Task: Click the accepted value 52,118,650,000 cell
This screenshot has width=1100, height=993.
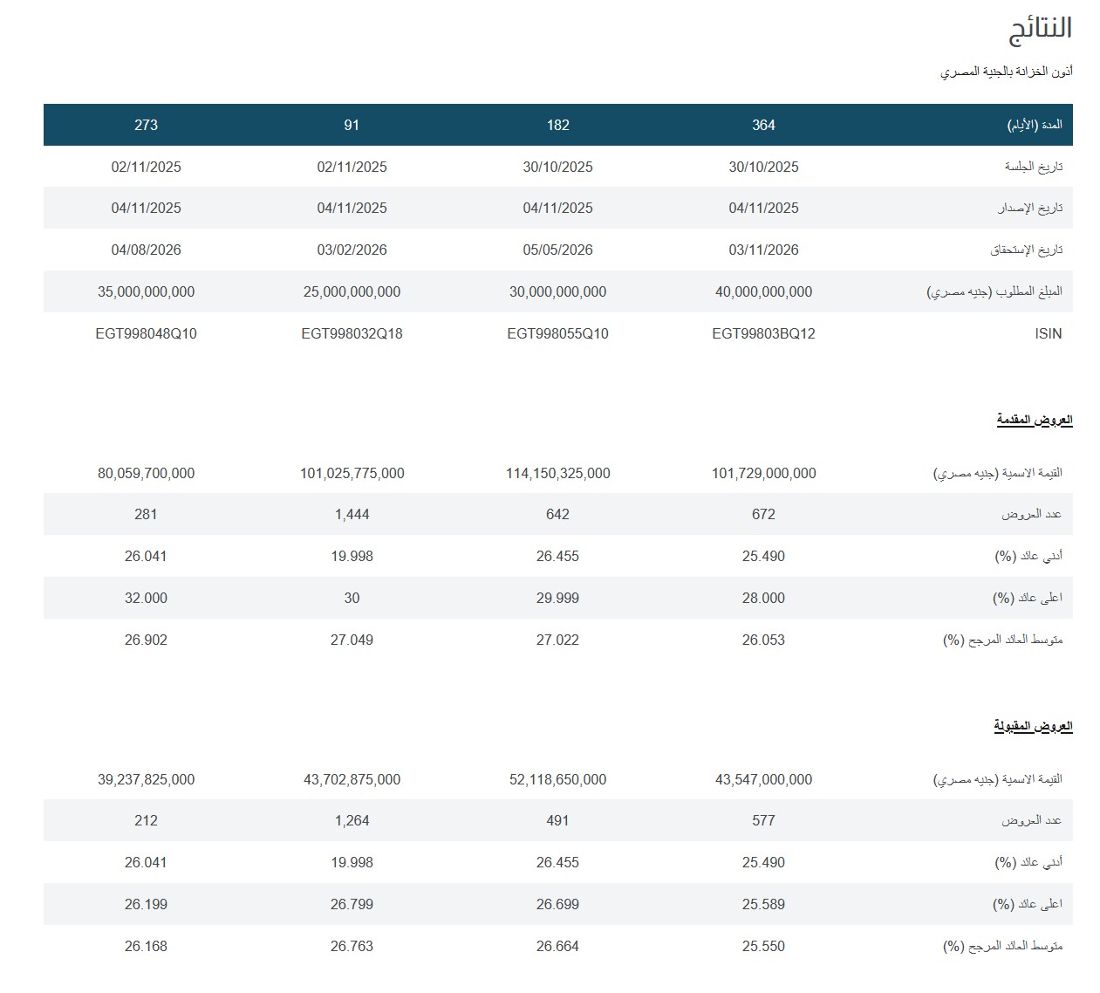Action: coord(557,779)
